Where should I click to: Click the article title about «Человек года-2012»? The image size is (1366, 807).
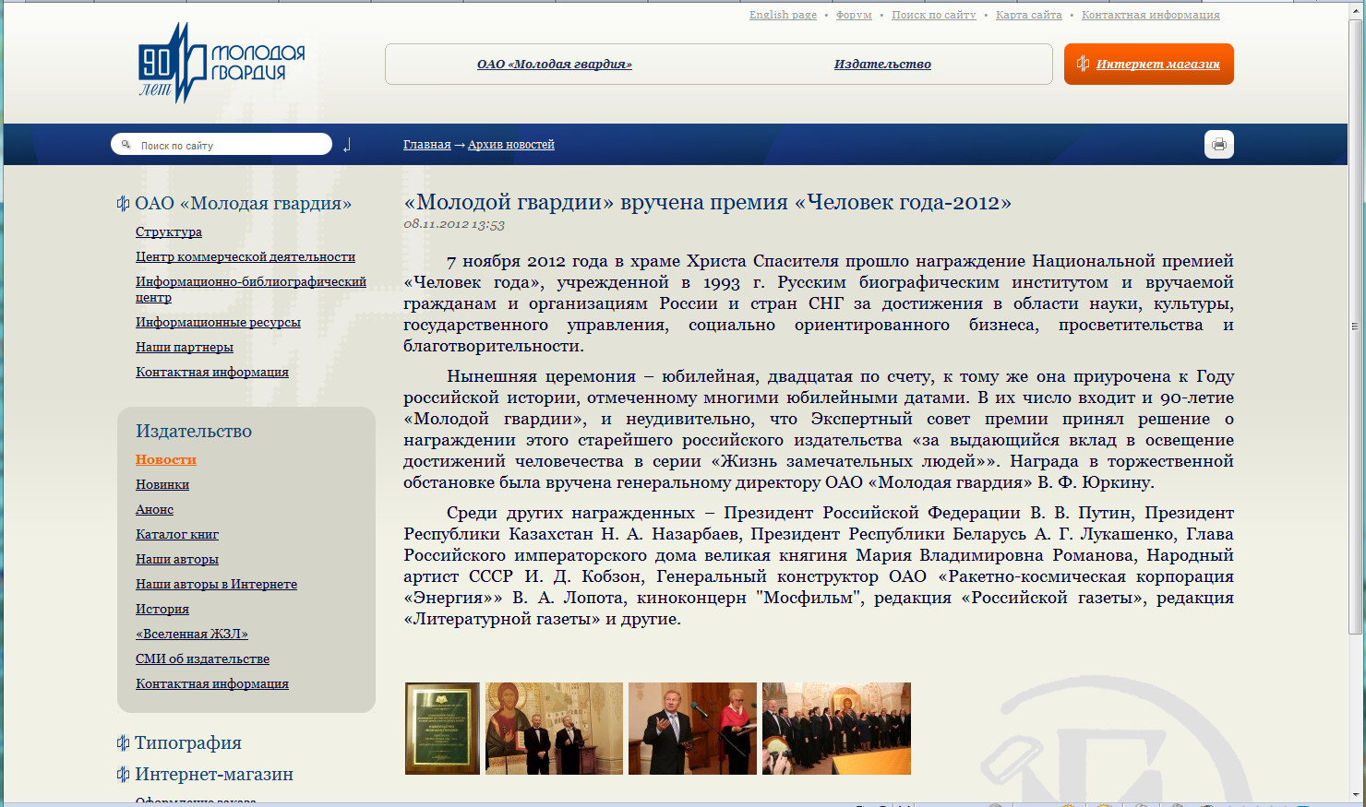[708, 203]
